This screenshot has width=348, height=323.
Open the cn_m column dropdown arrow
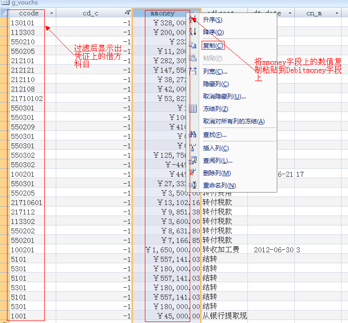coord(337,13)
